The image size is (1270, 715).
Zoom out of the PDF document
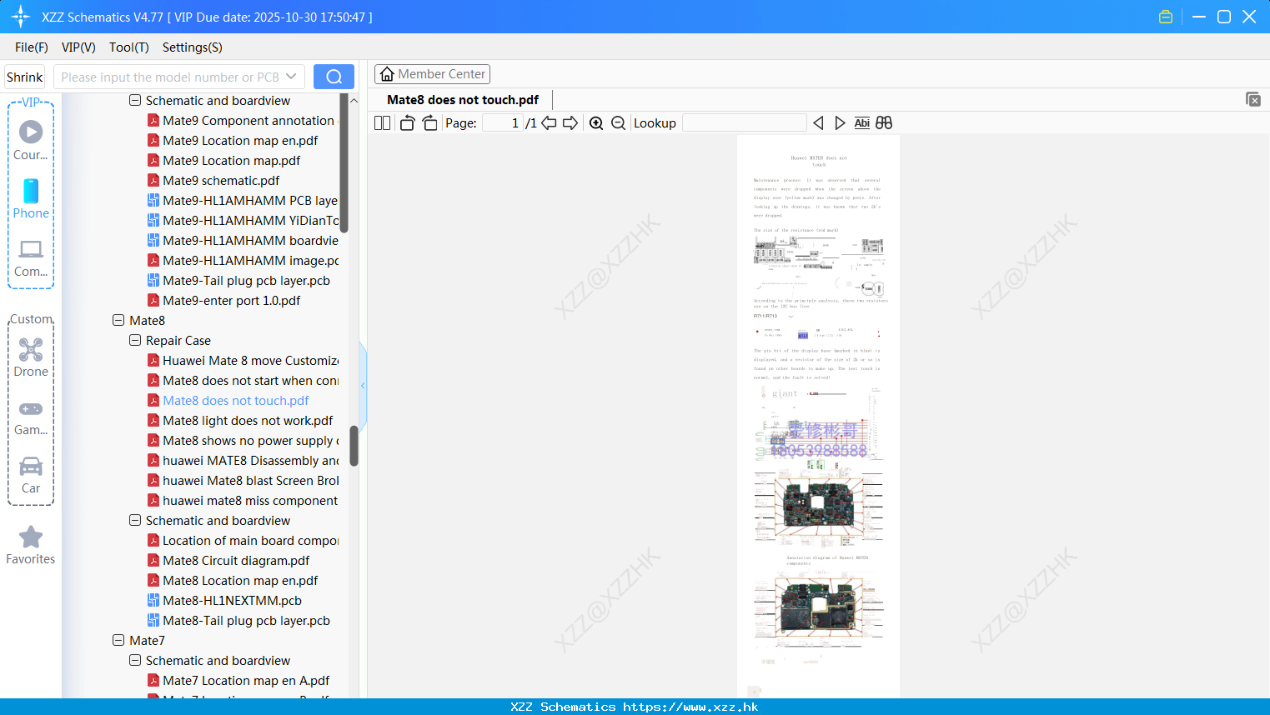point(618,122)
